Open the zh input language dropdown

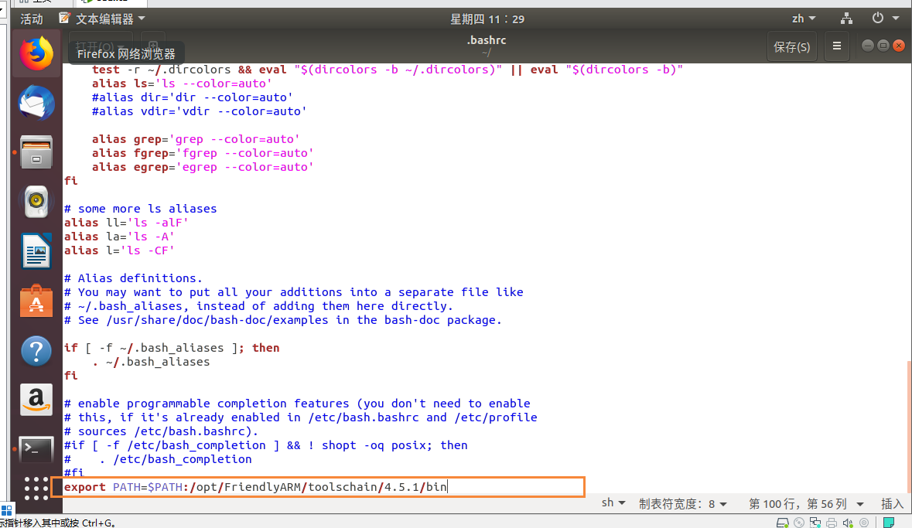[x=804, y=19]
